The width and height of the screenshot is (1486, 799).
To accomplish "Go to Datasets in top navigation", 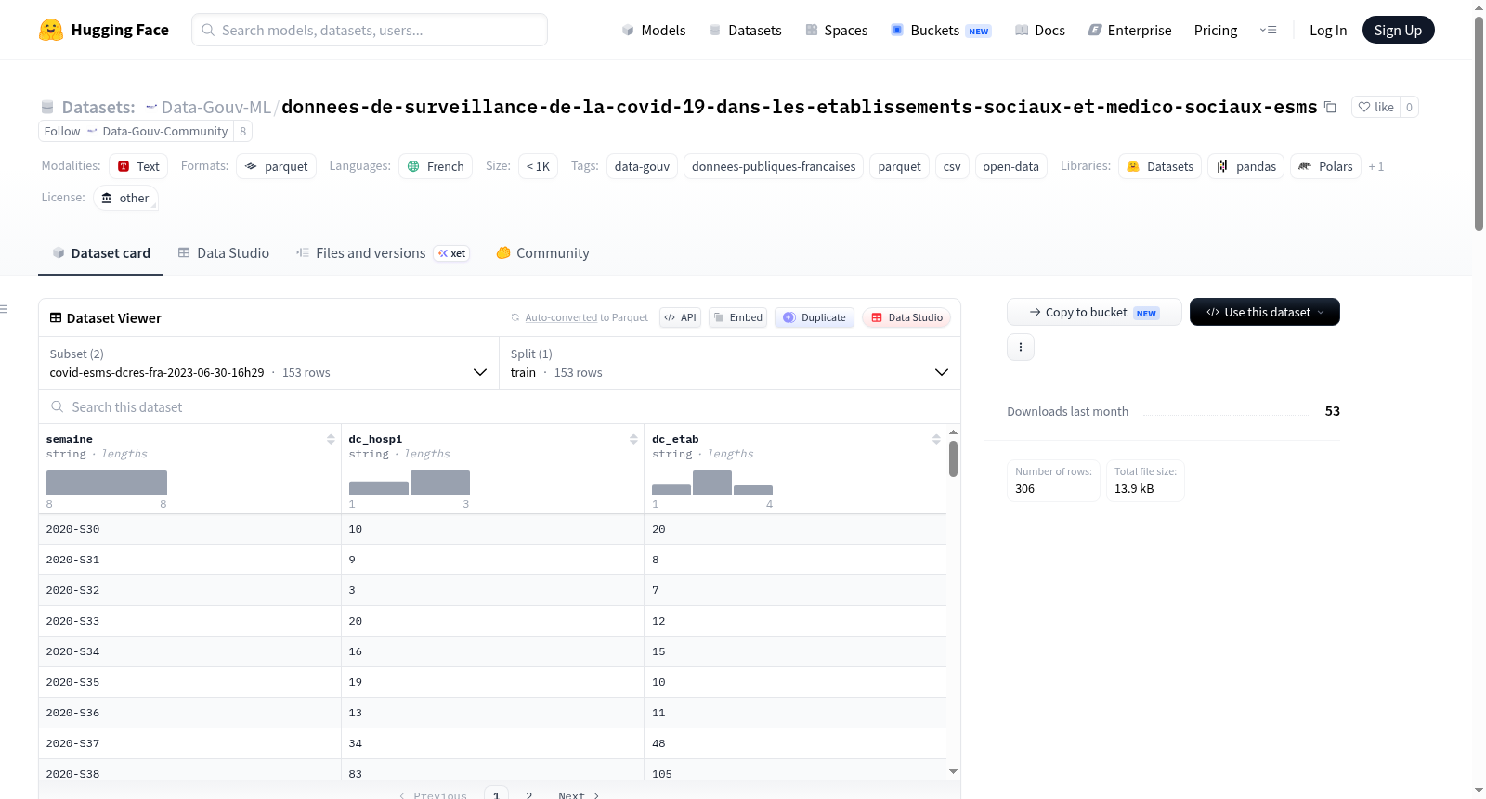I will click(x=745, y=30).
